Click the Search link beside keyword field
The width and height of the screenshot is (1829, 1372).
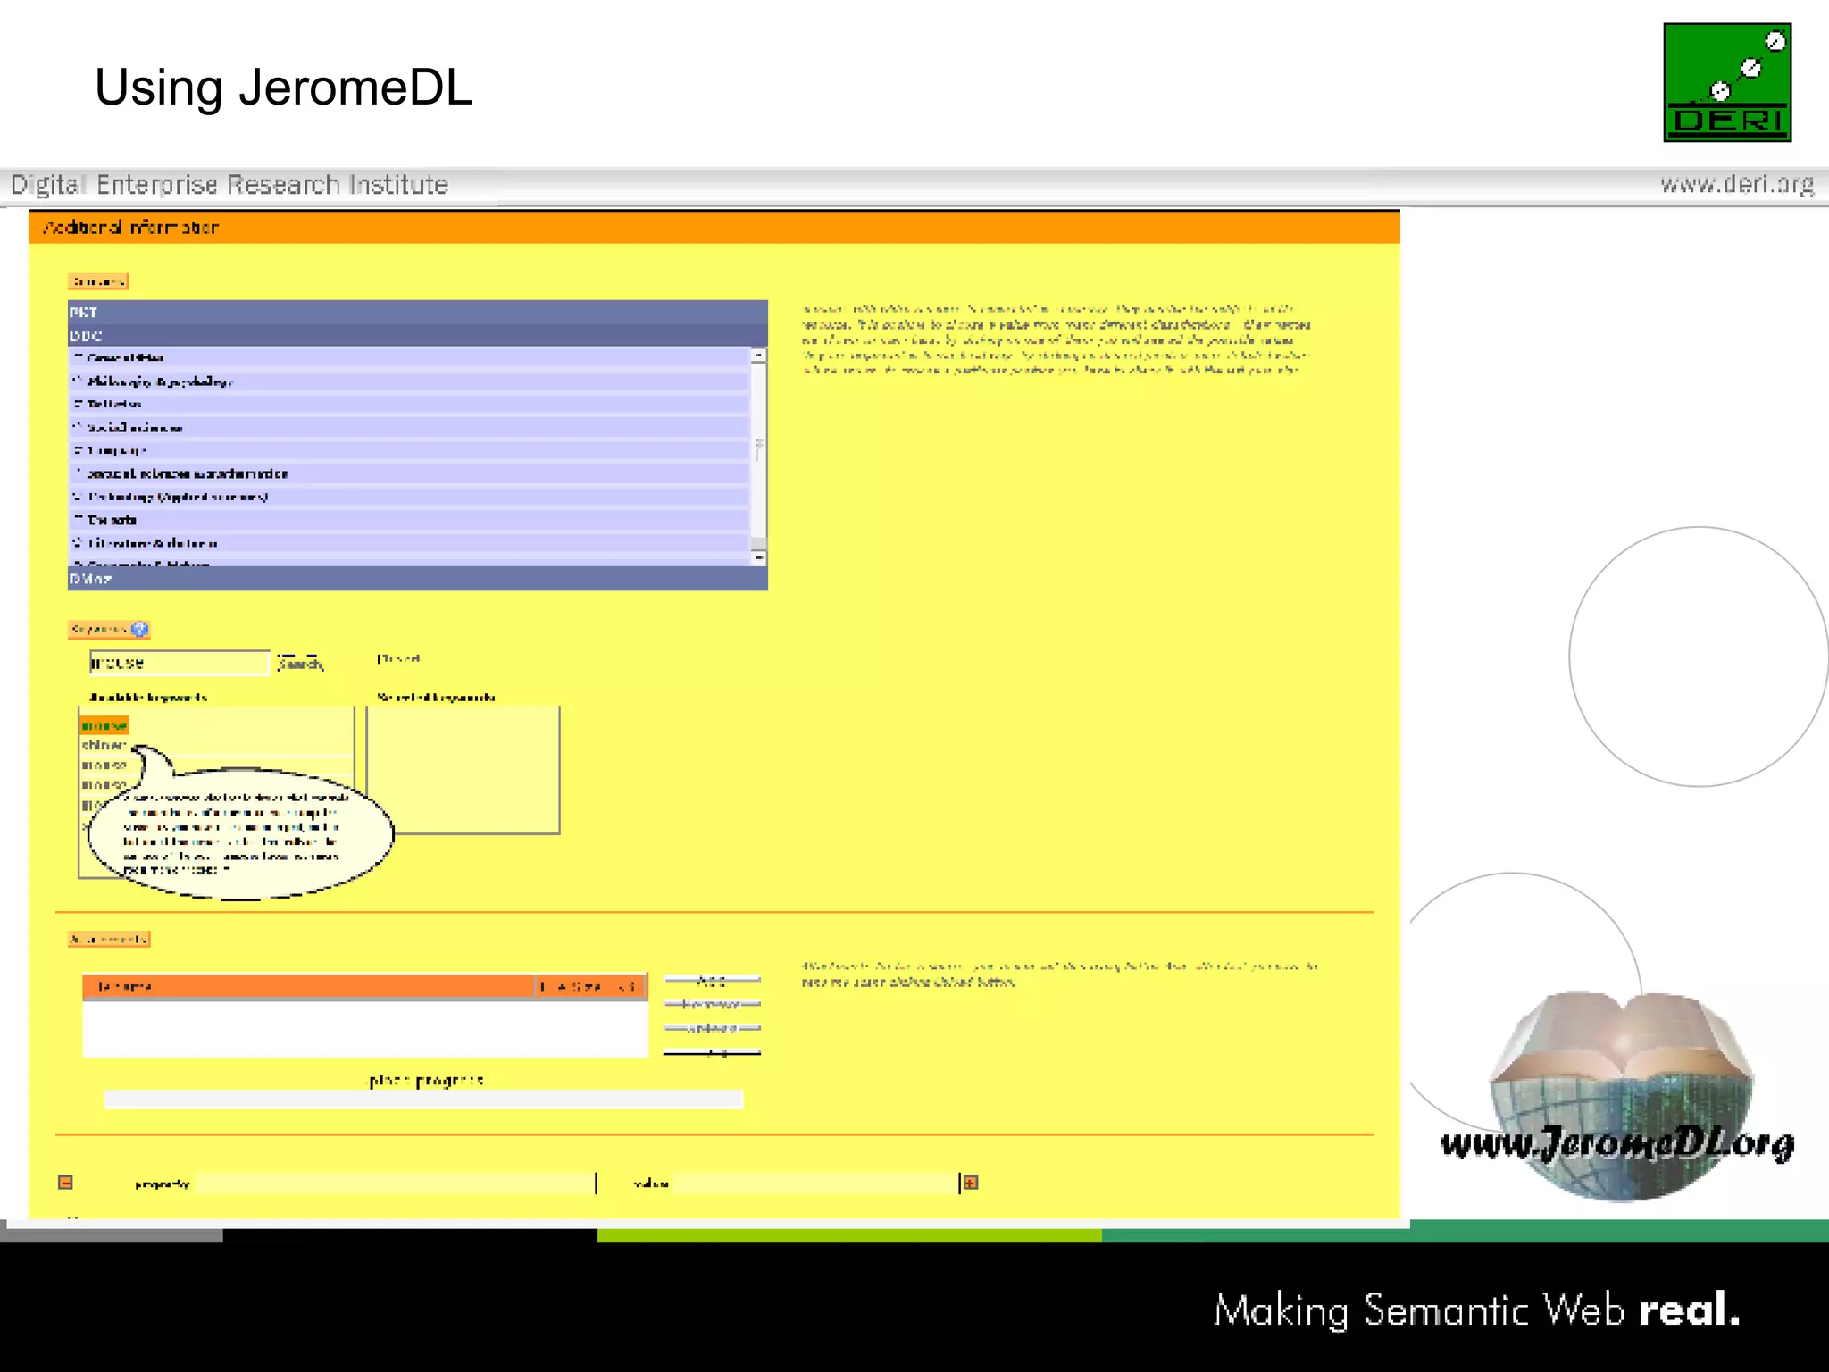[x=300, y=663]
